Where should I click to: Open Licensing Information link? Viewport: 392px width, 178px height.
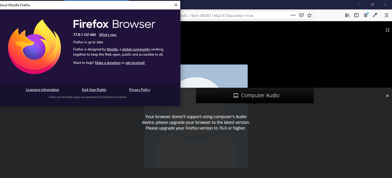(x=42, y=90)
